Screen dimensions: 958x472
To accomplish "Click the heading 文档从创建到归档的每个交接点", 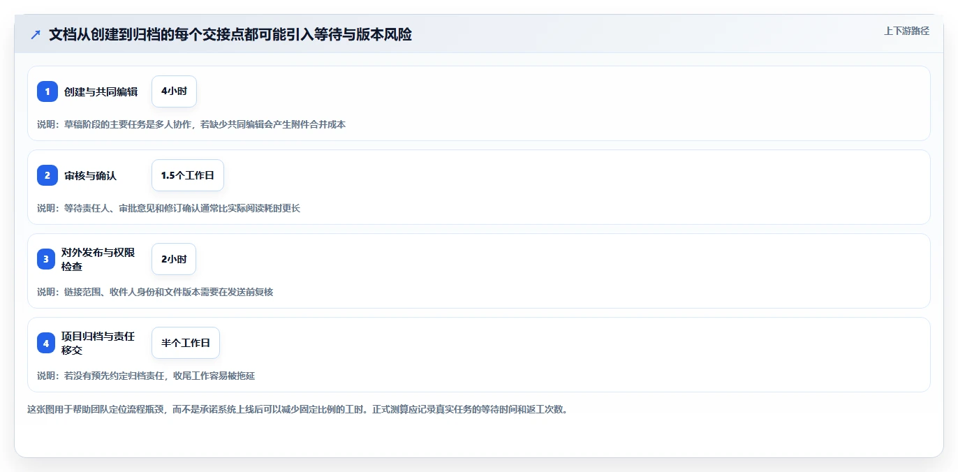I will pyautogui.click(x=230, y=35).
